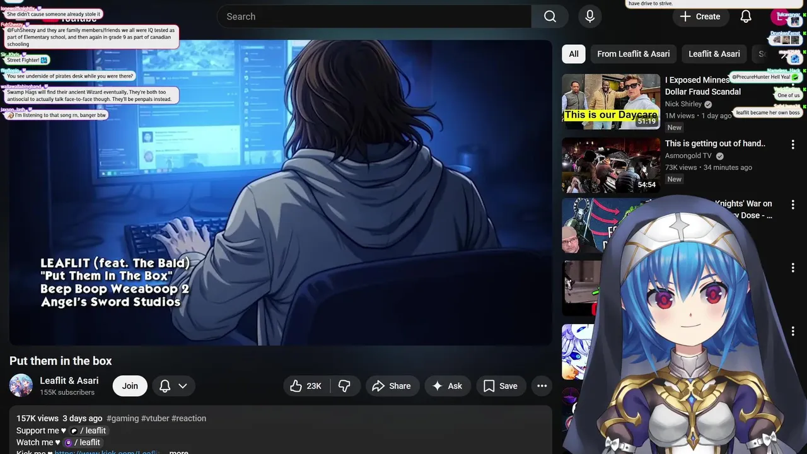Open Asmongold This is getting out of hand thumbnail
Image resolution: width=807 pixels, height=454 pixels.
click(611, 165)
